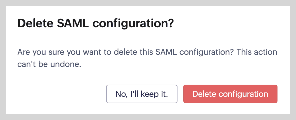Confirm deleting the SAML configuration

(230, 94)
